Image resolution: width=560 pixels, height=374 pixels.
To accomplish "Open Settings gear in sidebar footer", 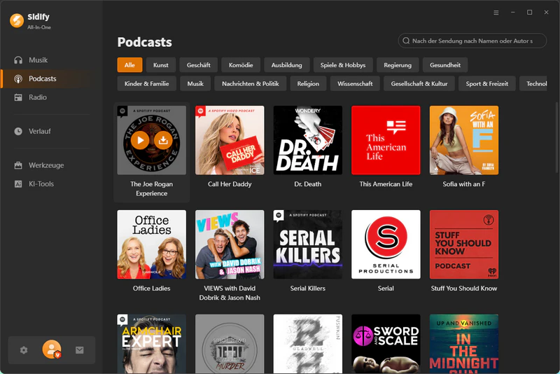I will tap(24, 350).
